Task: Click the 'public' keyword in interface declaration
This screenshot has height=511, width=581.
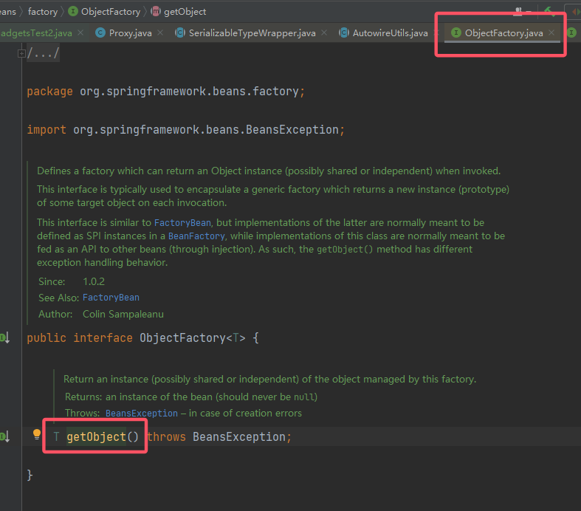Action: coord(47,338)
